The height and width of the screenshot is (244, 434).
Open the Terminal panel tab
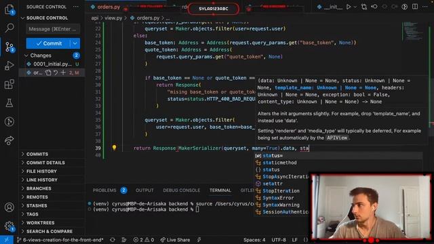220,190
